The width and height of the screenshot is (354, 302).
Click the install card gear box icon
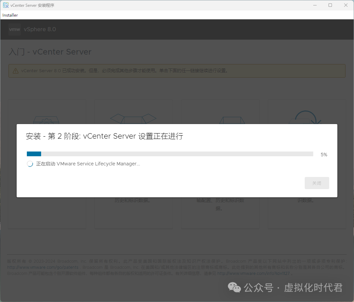pyautogui.click(x=46, y=120)
